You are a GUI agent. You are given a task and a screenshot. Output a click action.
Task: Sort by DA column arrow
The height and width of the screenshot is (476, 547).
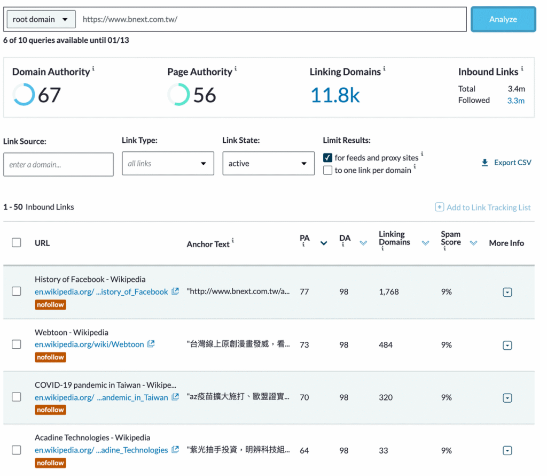(363, 243)
